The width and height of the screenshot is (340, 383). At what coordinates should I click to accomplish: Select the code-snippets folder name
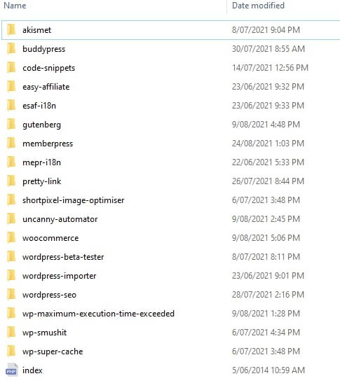48,68
